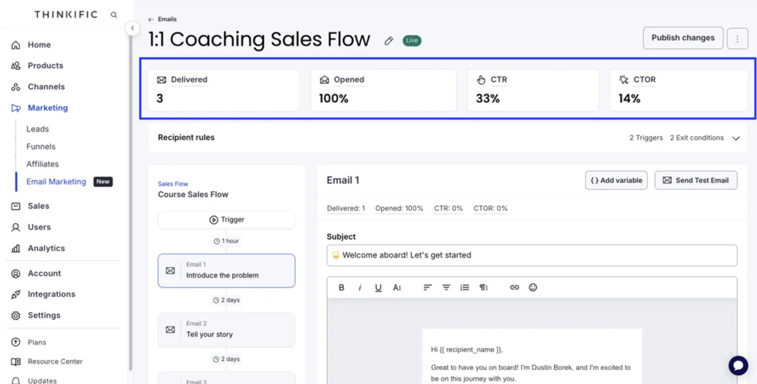Open Affiliates under Marketing
The width and height of the screenshot is (757, 384).
(x=42, y=164)
